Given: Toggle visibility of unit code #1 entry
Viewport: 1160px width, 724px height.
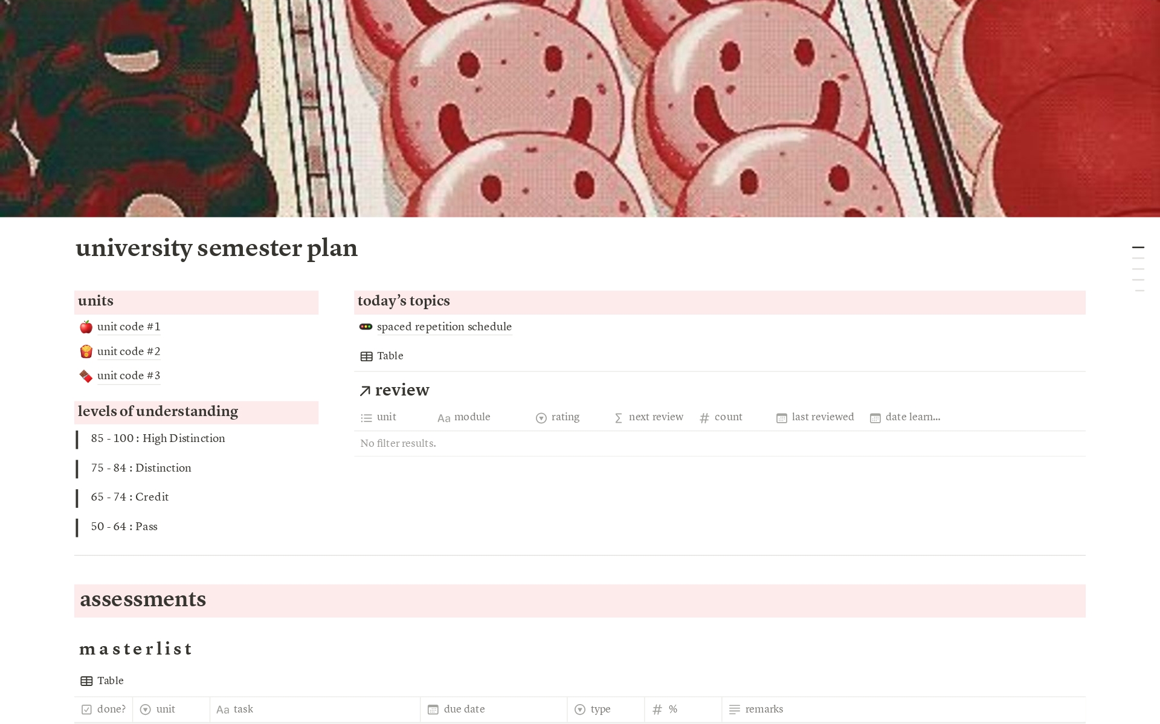Looking at the screenshot, I should tap(85, 326).
